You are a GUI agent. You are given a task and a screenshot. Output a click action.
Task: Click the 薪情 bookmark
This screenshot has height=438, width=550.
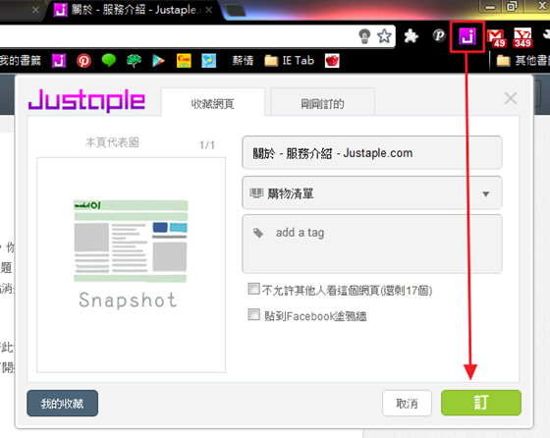pos(243,61)
